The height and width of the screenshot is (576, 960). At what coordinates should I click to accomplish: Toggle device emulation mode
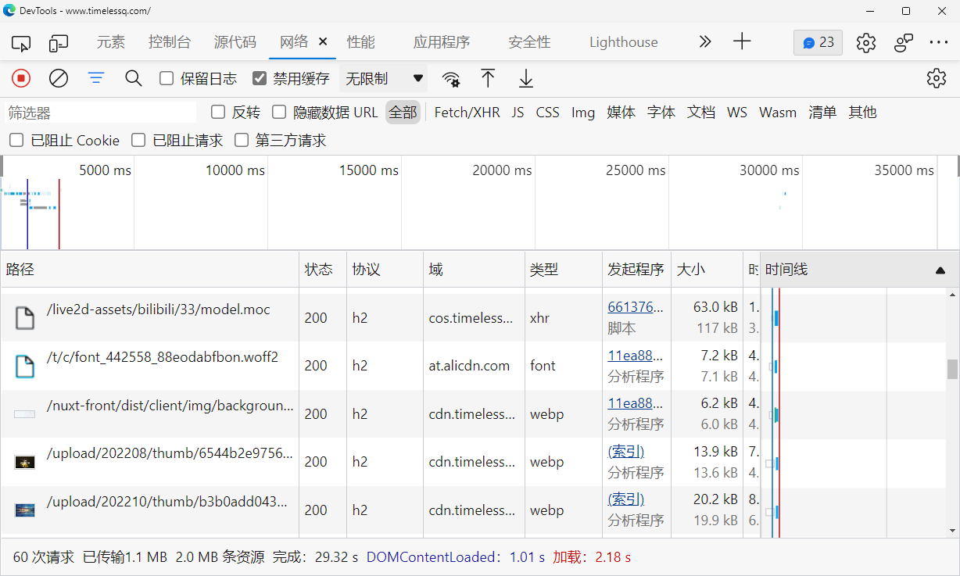59,42
